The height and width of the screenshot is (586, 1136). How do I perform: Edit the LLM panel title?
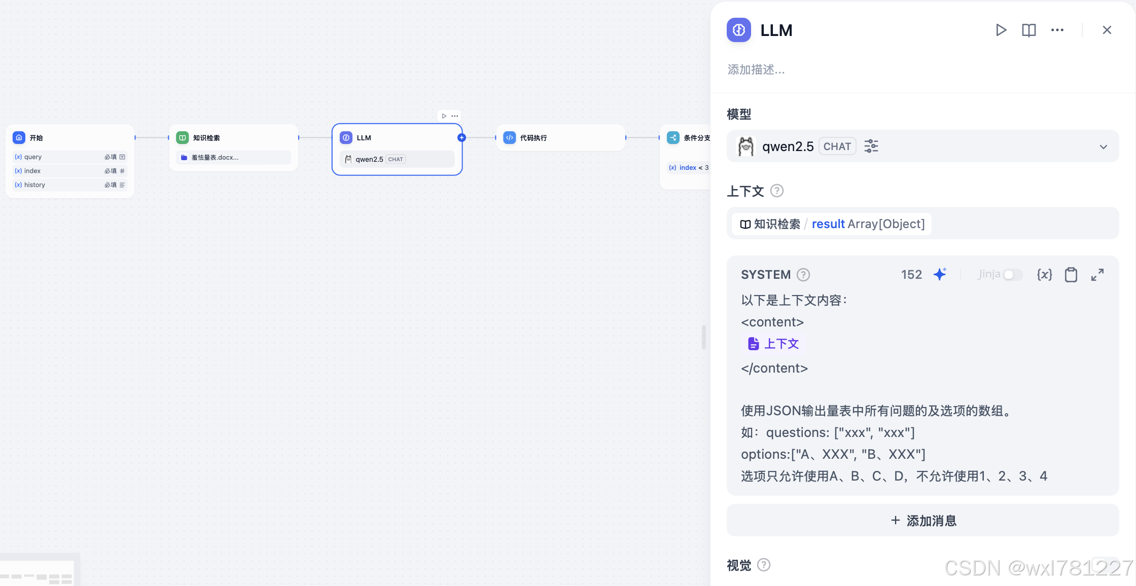point(776,30)
